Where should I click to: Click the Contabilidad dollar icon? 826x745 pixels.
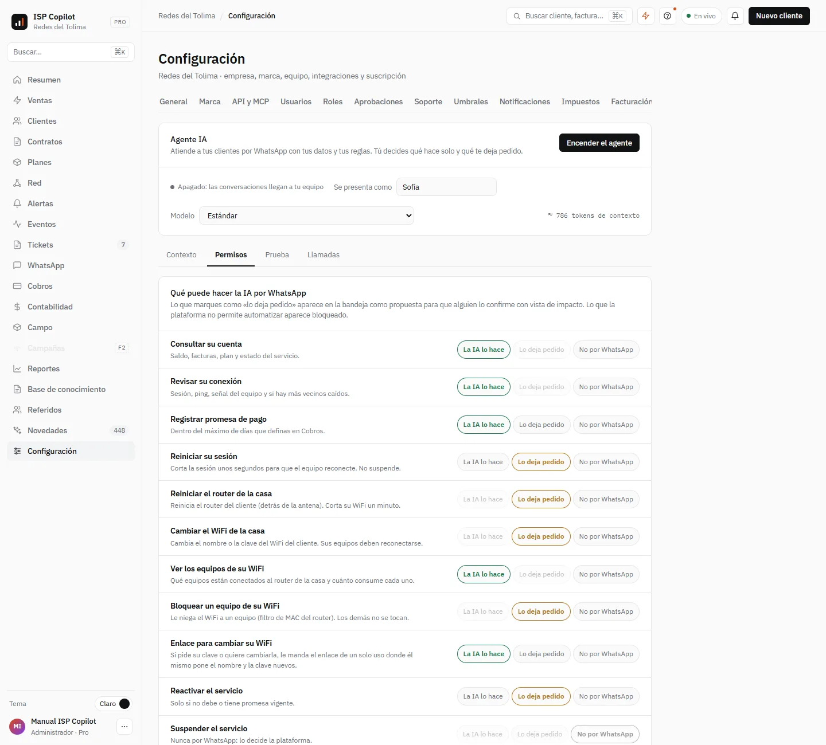coord(17,307)
